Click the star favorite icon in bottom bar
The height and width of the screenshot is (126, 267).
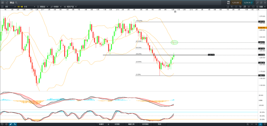[x=108, y=124]
